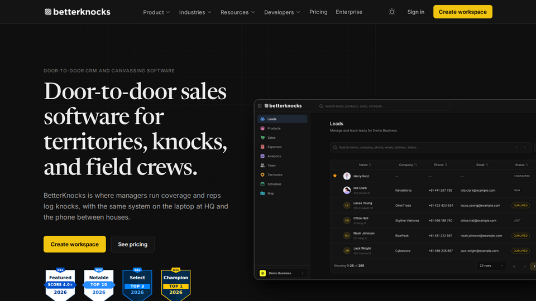The image size is (536, 301).
Task: Click the Select Top 3 2026 badge
Action: click(x=137, y=284)
